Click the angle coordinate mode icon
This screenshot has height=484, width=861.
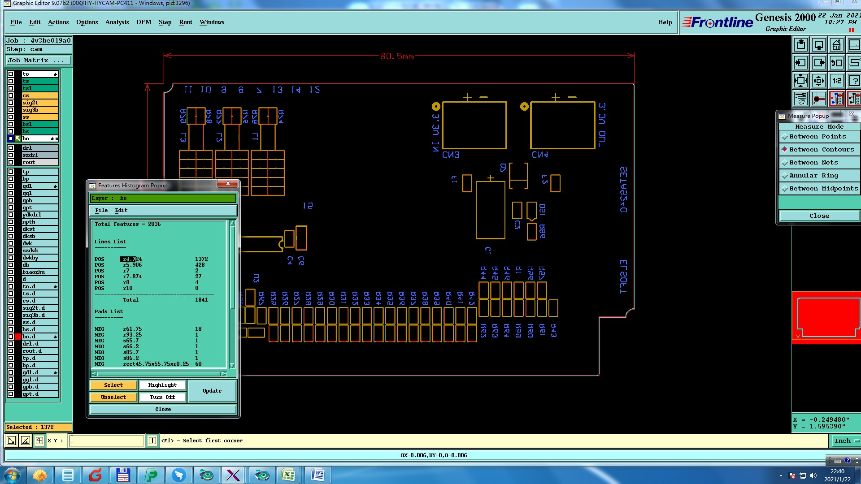pos(26,441)
